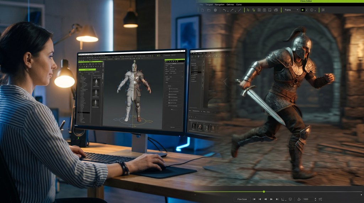The height and width of the screenshot is (203, 364).
Task: Open the Curve menu
Action: click(239, 4)
